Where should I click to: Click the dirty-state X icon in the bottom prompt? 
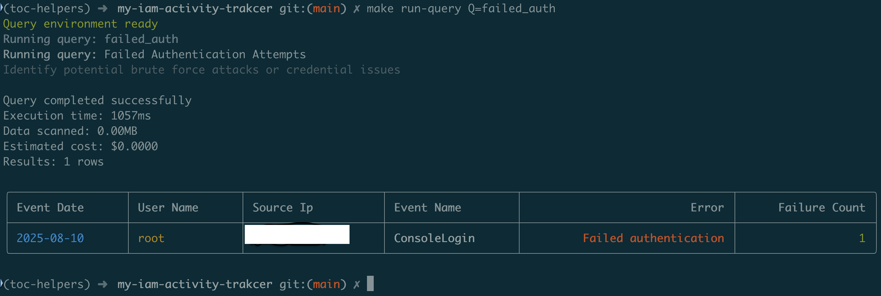pyautogui.click(x=356, y=284)
